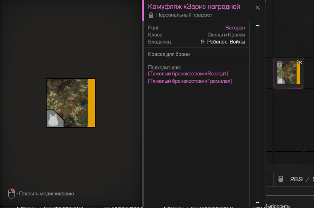The width and height of the screenshot is (314, 208).
Task: Close the Камуфляж «Зари» наградной panel
Action: (257, 8)
